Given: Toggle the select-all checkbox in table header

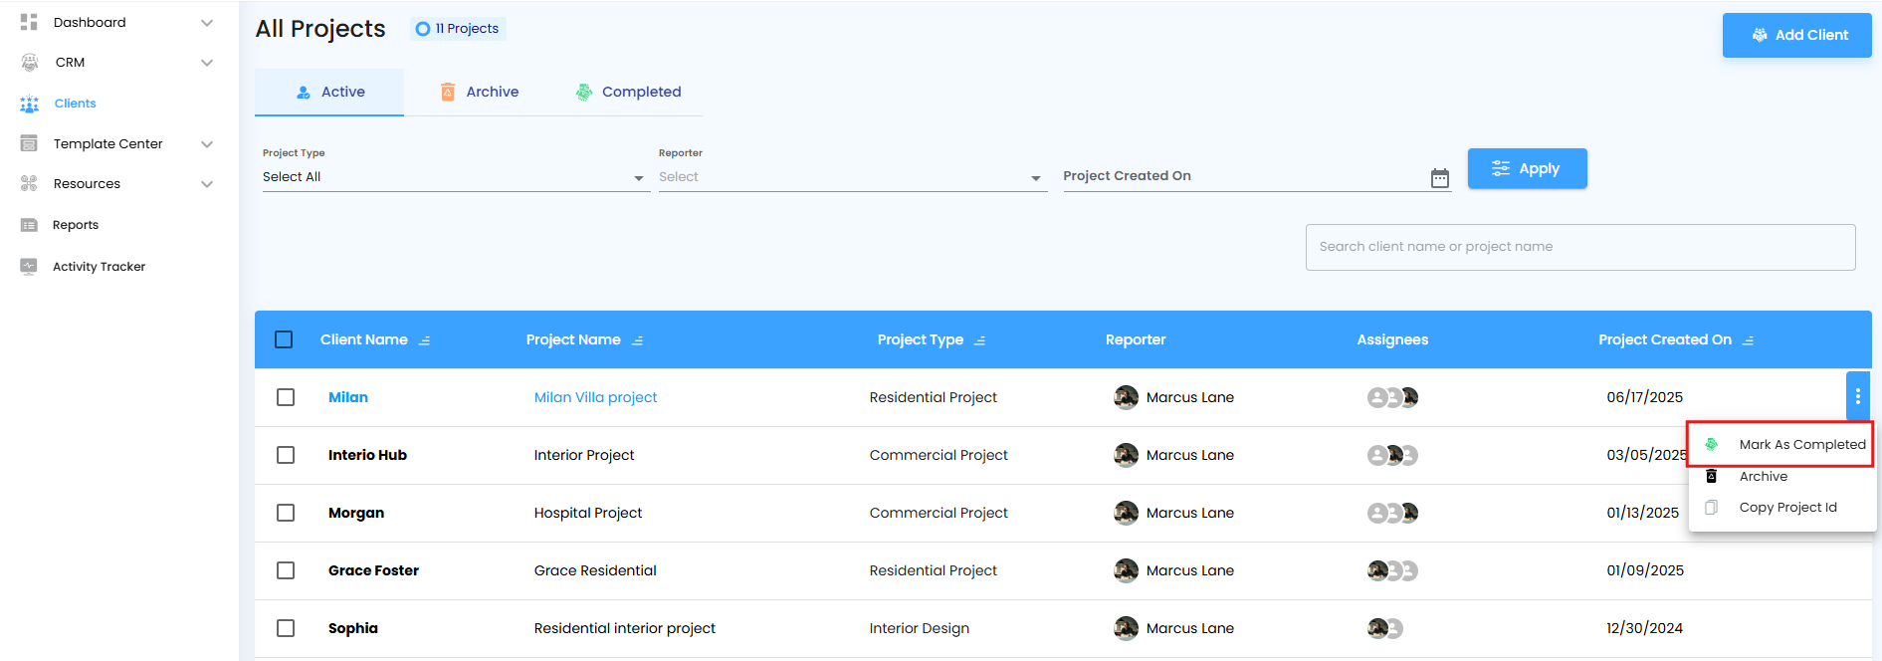Looking at the screenshot, I should [284, 339].
